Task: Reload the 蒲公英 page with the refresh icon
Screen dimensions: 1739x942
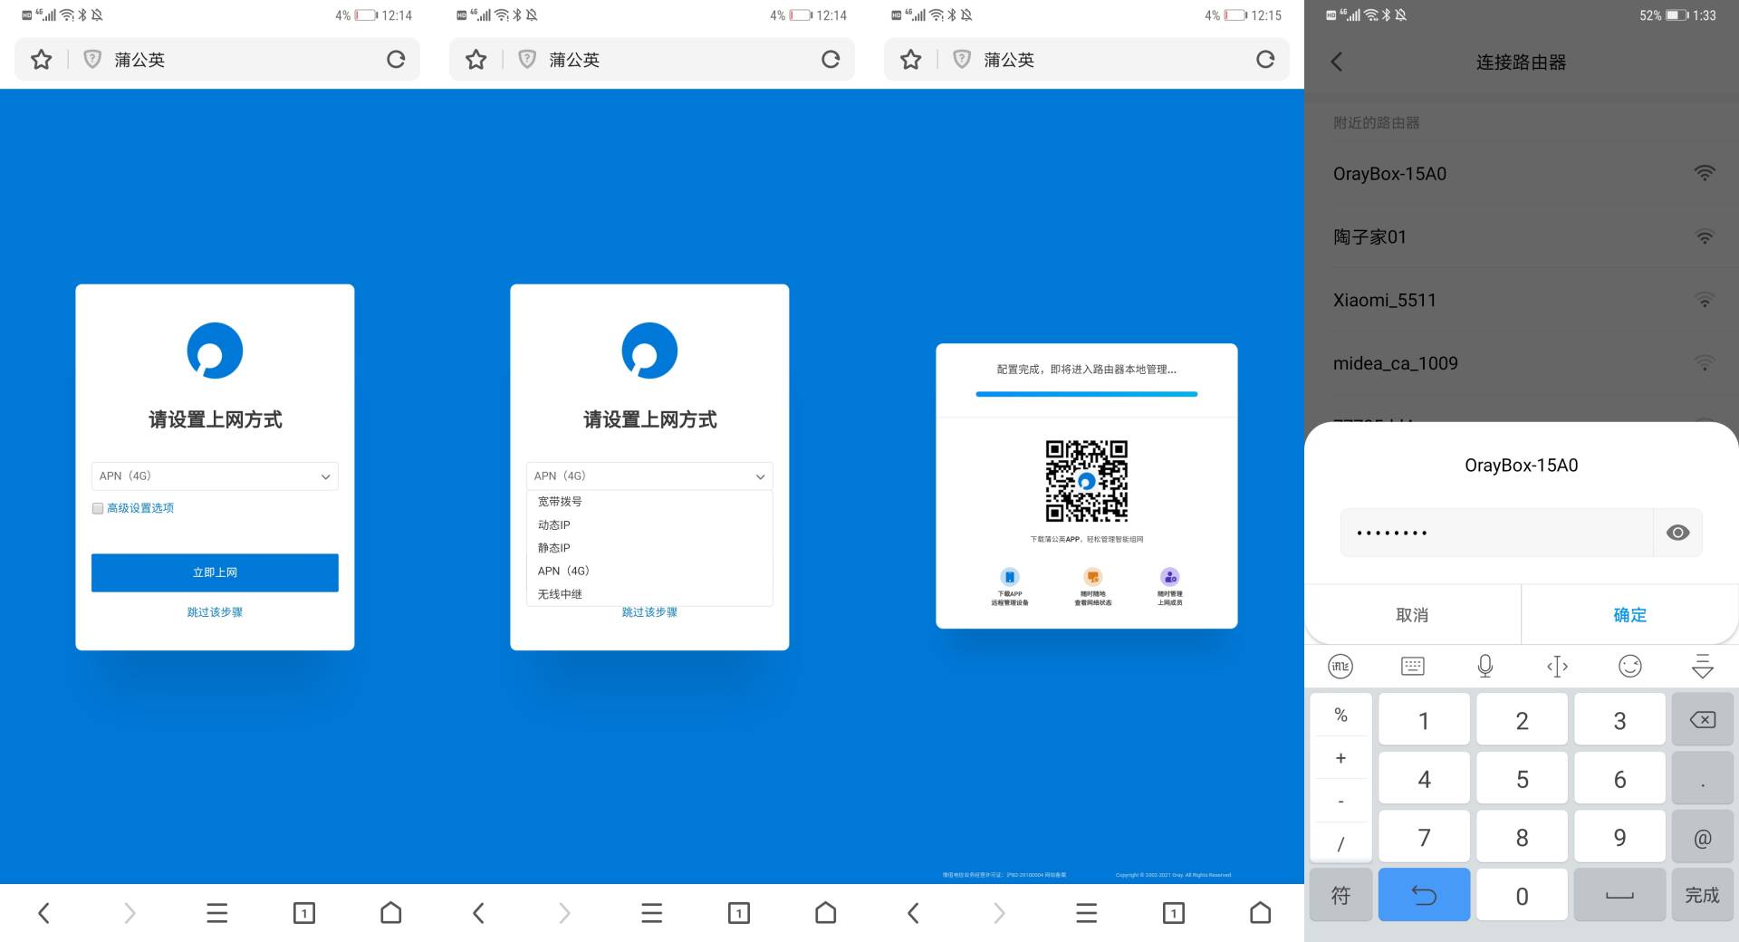Action: pos(397,59)
